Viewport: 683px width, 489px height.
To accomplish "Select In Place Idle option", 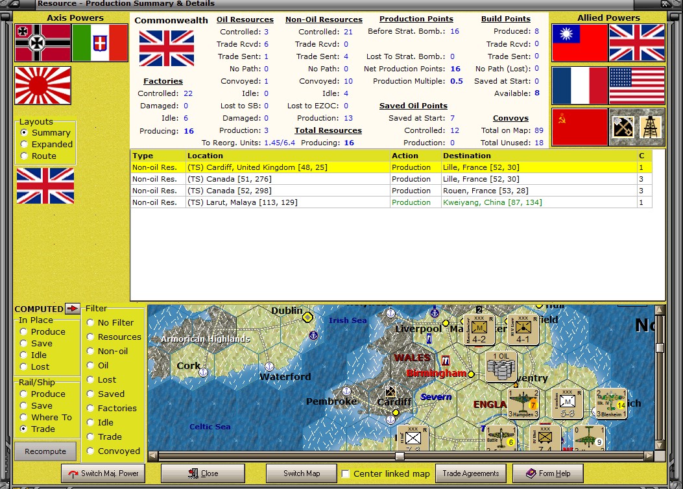I will click(x=33, y=355).
